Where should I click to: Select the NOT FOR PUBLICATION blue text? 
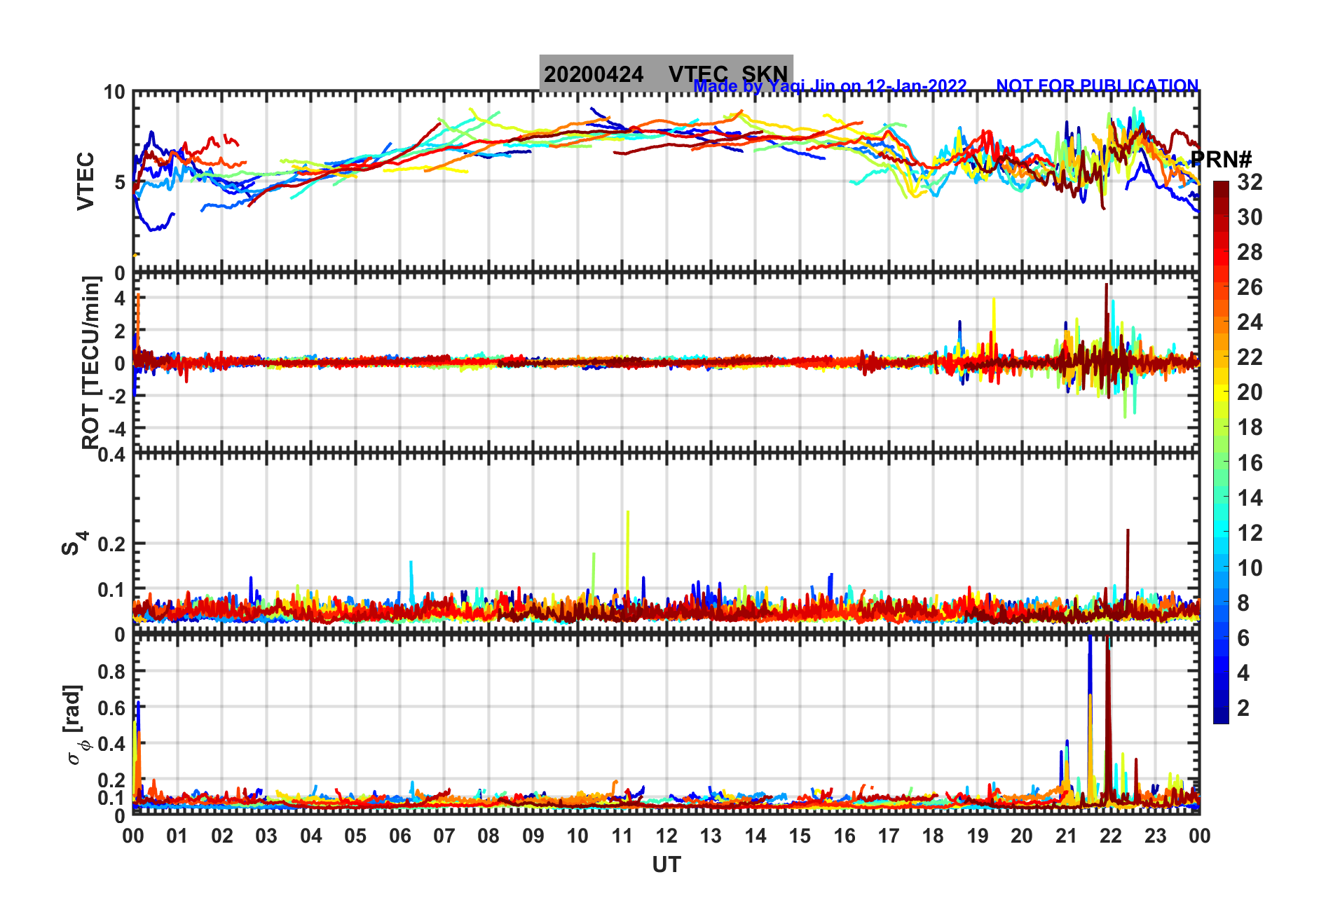[1098, 85]
